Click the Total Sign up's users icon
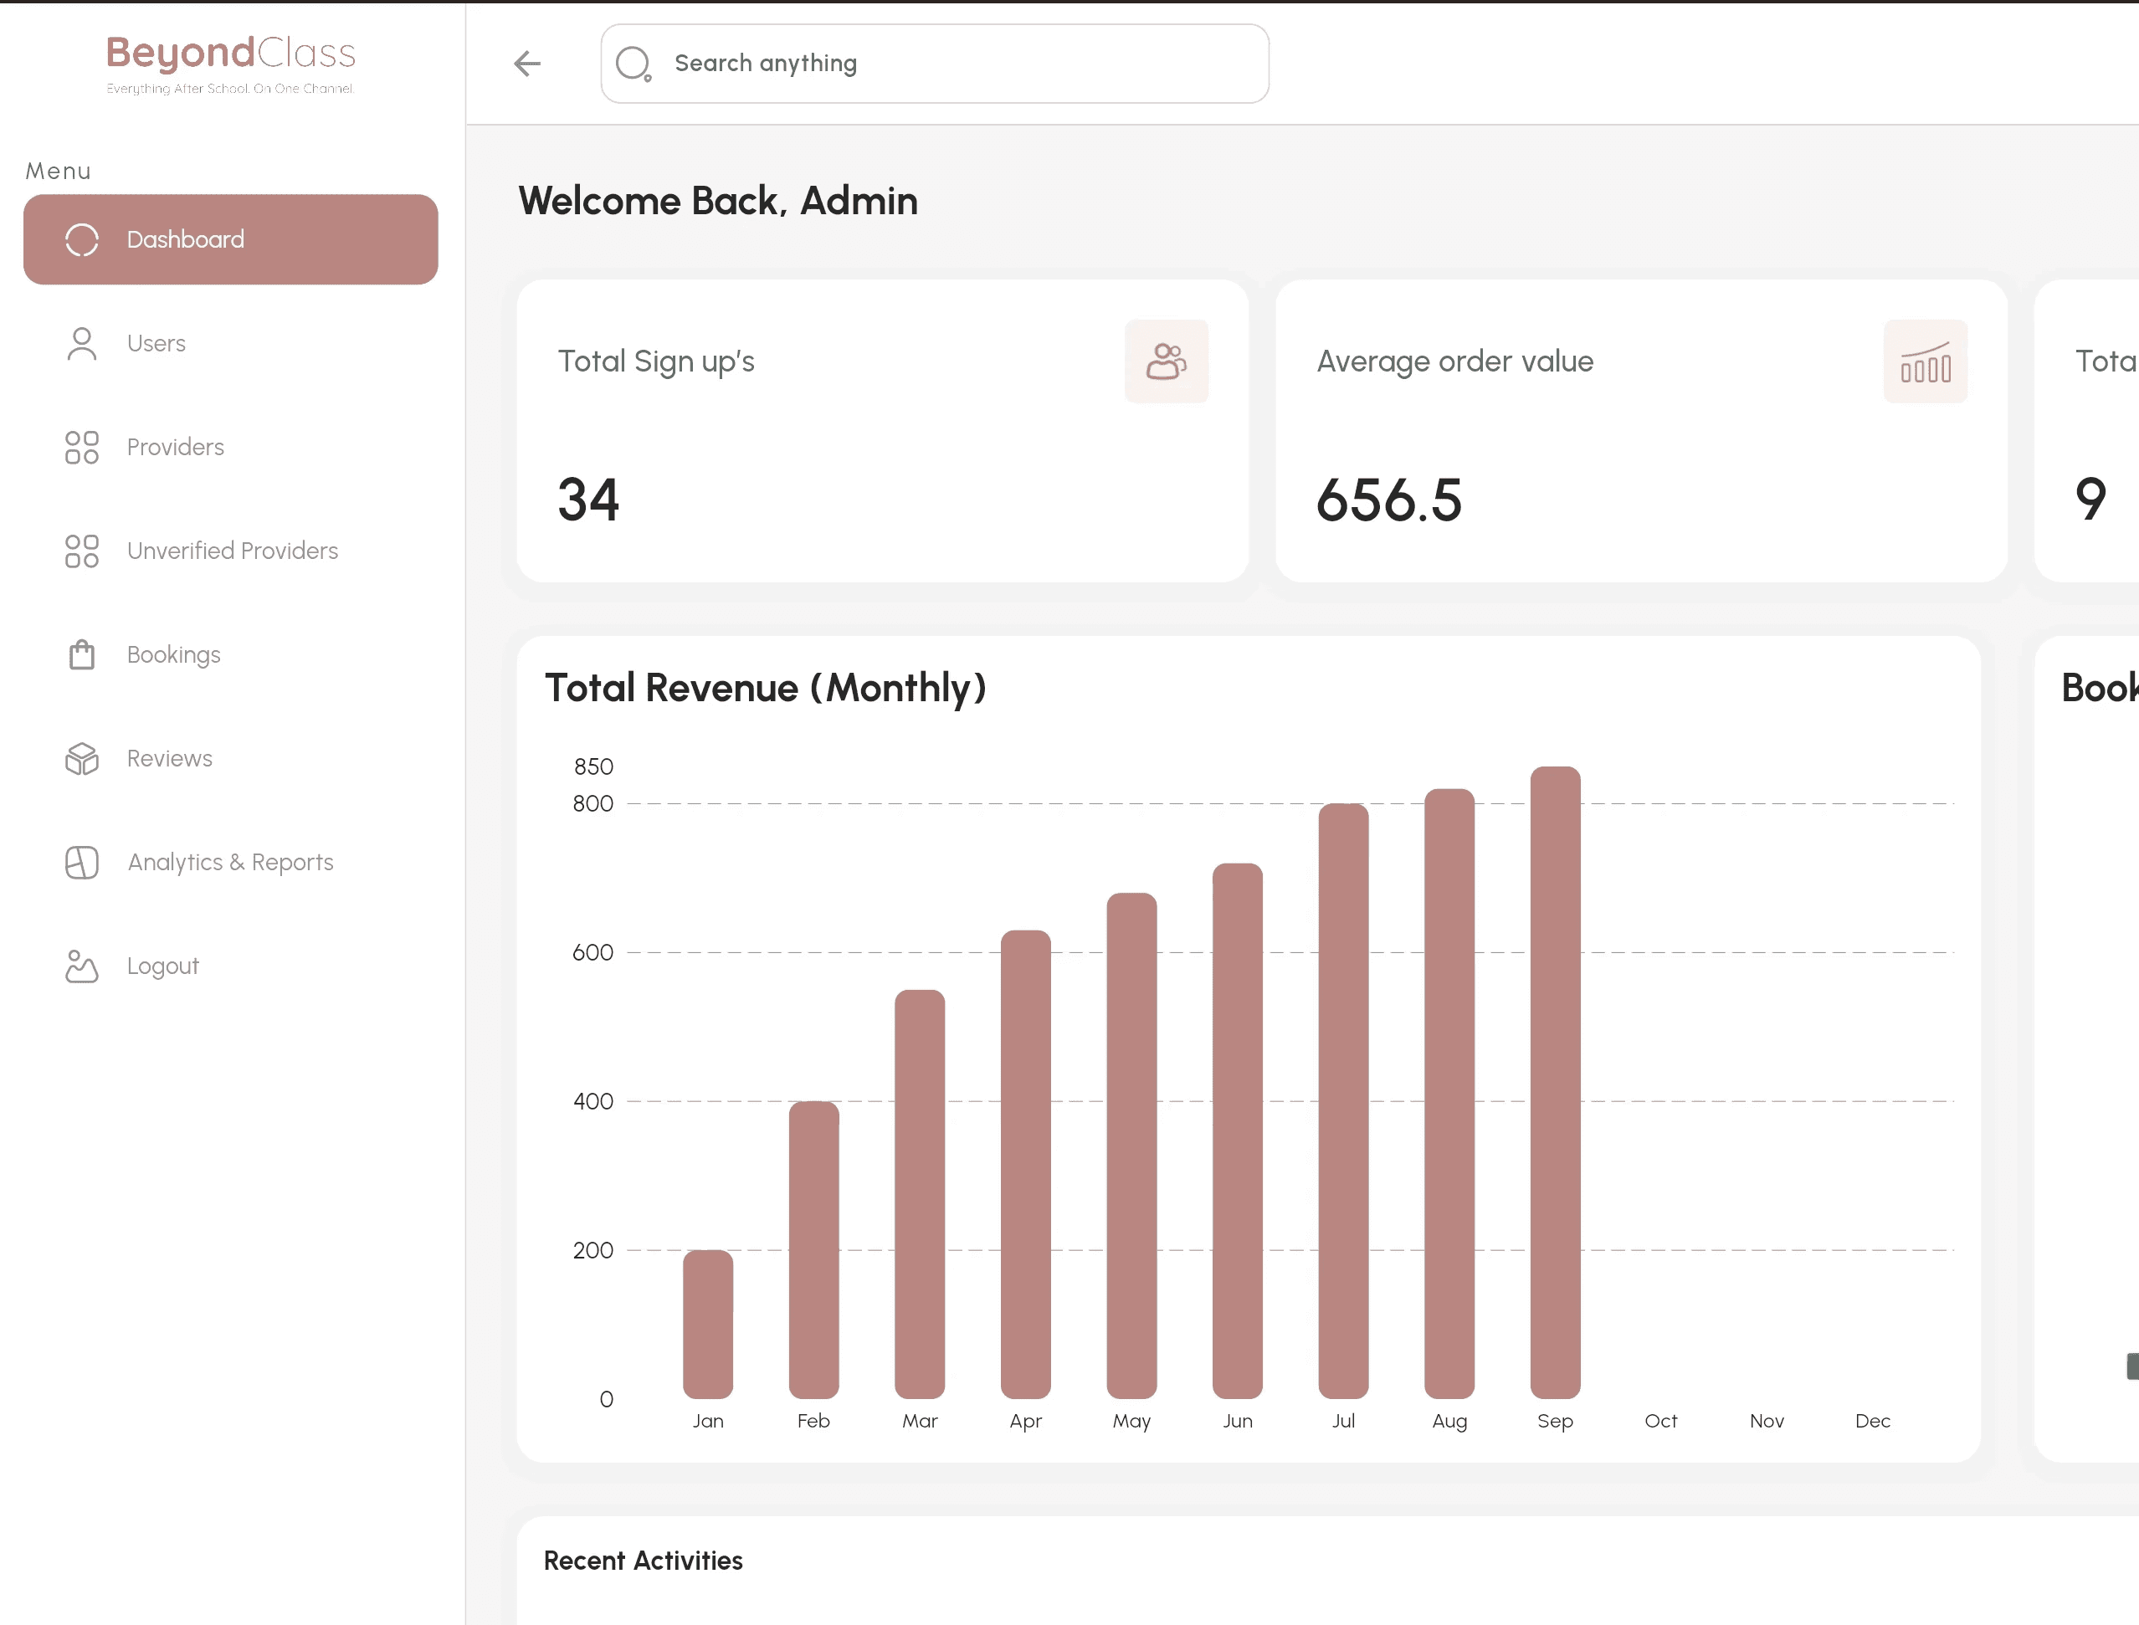The width and height of the screenshot is (2139, 1625). 1166,361
